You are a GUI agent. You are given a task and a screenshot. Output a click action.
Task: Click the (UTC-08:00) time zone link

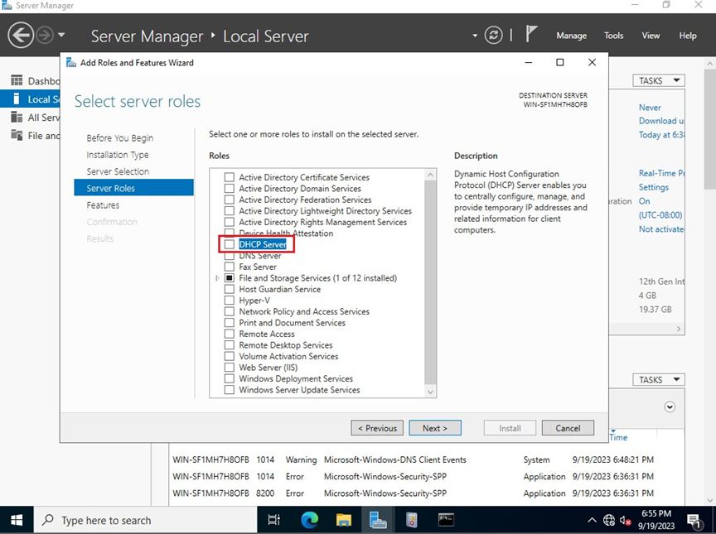click(660, 214)
